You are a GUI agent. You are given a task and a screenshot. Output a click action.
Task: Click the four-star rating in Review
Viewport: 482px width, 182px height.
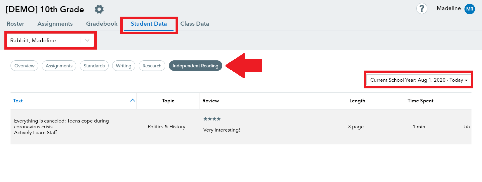tap(212, 119)
